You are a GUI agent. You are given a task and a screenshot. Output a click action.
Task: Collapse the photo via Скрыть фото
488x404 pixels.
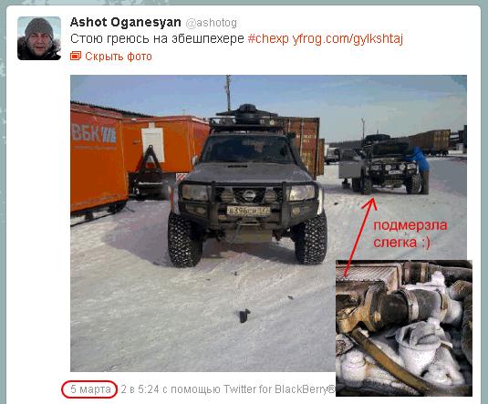(119, 57)
